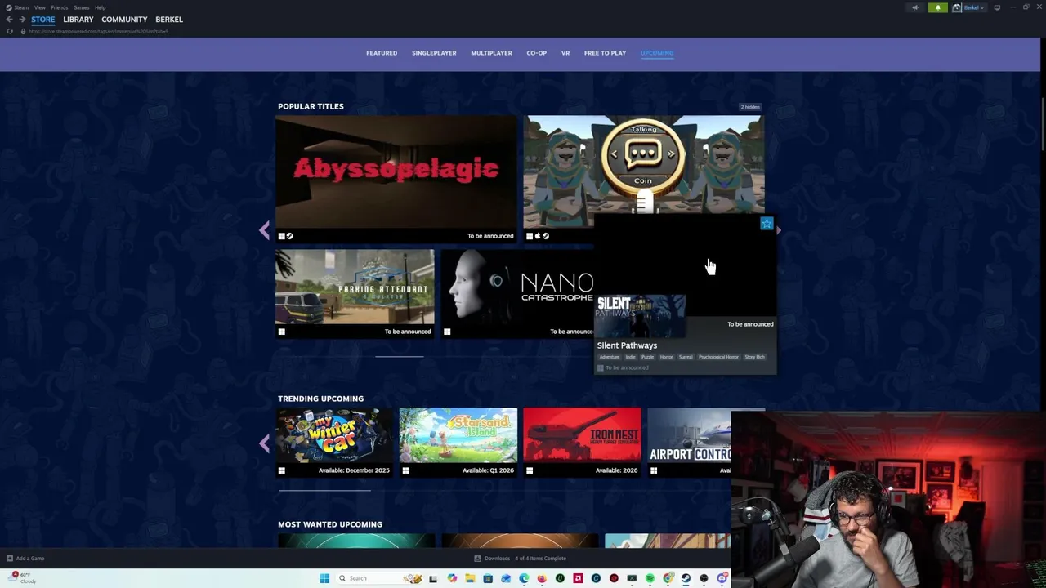Open Microsoft Edge from taskbar
1046x588 pixels.
[x=524, y=578]
